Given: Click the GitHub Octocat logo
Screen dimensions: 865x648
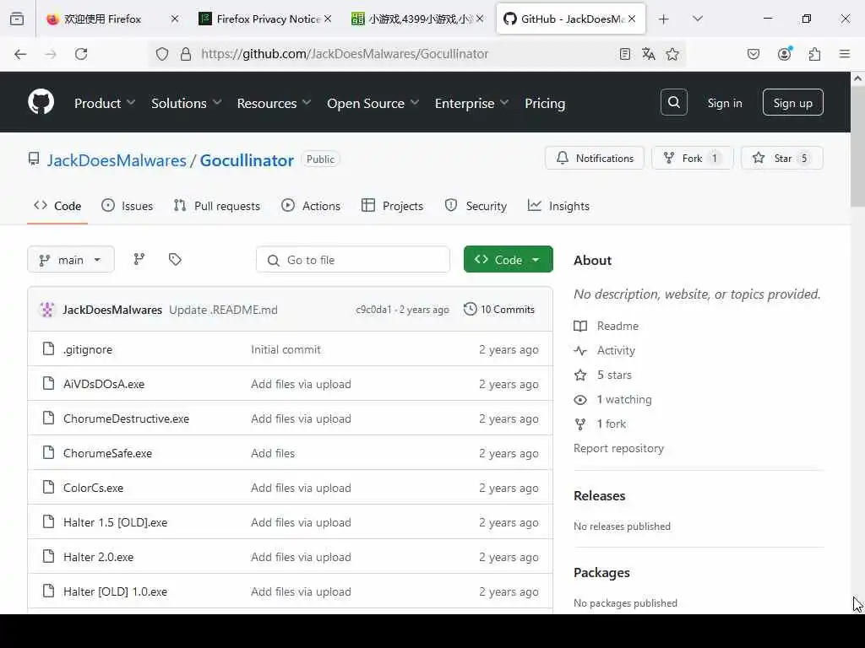Looking at the screenshot, I should (x=41, y=102).
